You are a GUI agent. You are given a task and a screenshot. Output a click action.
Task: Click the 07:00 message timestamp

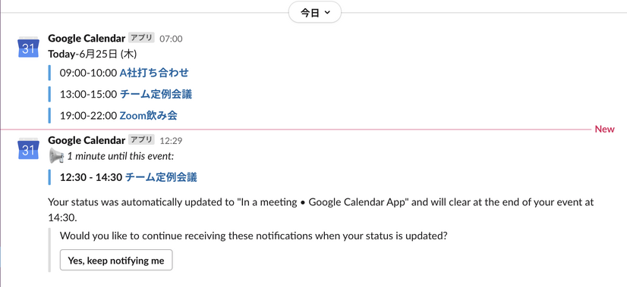[x=171, y=39]
